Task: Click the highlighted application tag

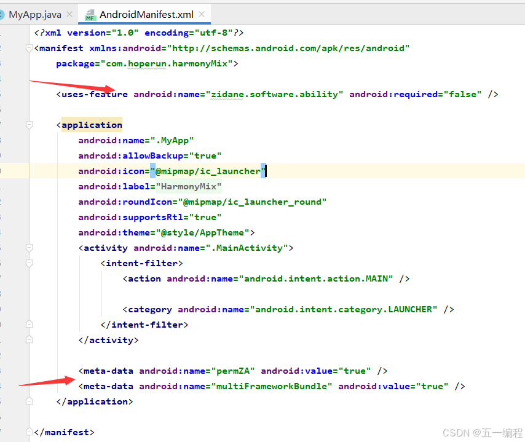Action: point(92,125)
